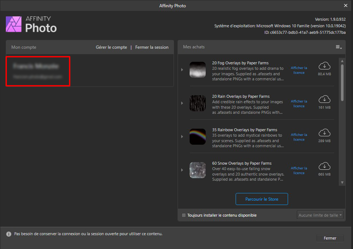Download the 20 Fog Overlays pack

pos(325,66)
